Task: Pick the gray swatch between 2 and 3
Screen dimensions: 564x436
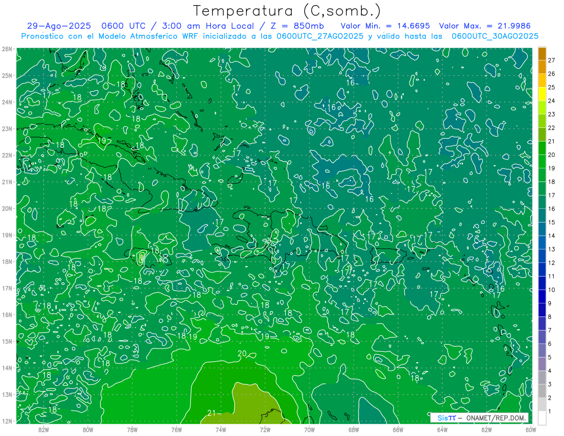Action: (x=542, y=391)
